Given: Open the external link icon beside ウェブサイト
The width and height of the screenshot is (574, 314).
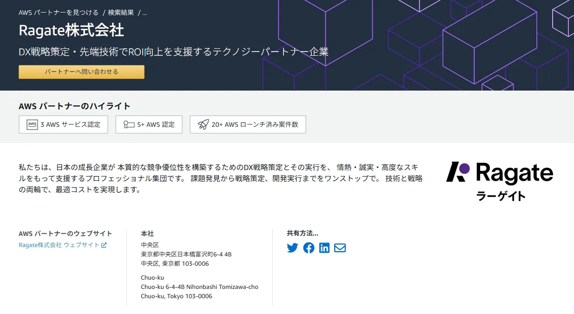Looking at the screenshot, I should click(x=105, y=245).
